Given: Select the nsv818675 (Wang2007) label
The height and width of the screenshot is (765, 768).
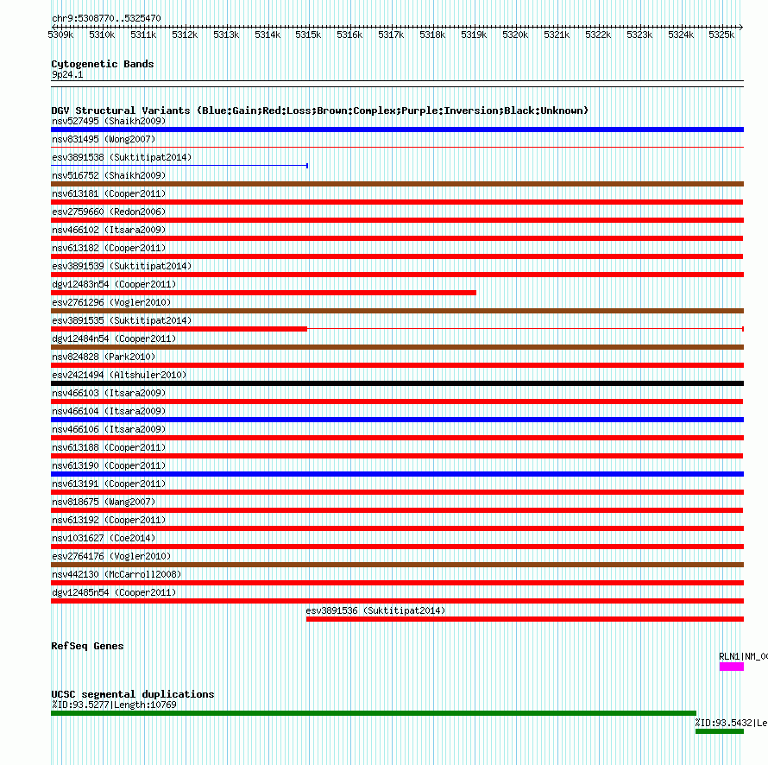Looking at the screenshot, I should (x=104, y=502).
